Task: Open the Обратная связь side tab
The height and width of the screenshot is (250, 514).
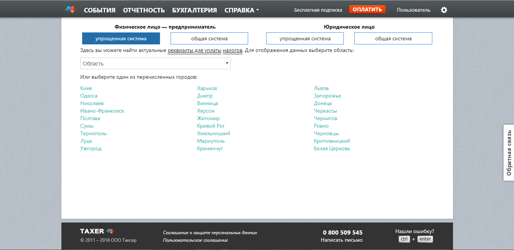Action: pyautogui.click(x=509, y=152)
